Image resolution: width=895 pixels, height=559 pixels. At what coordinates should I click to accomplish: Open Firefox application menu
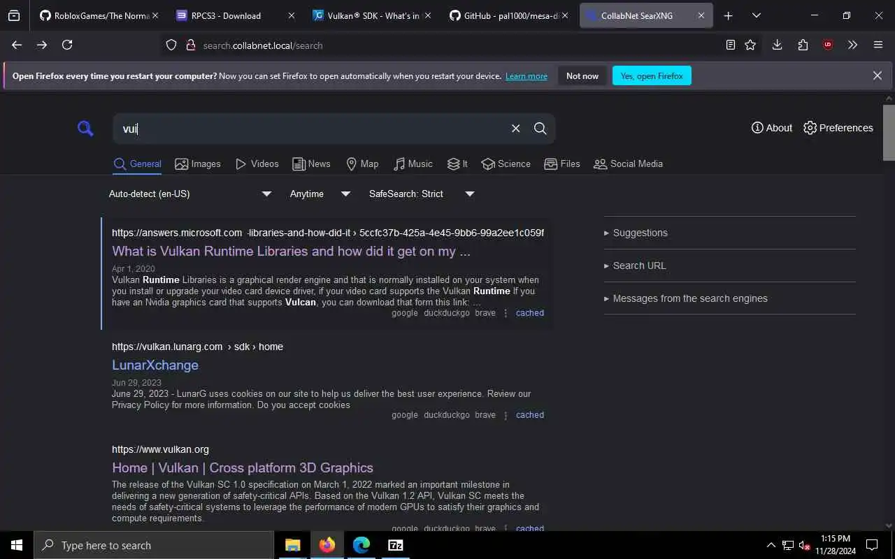tap(878, 45)
